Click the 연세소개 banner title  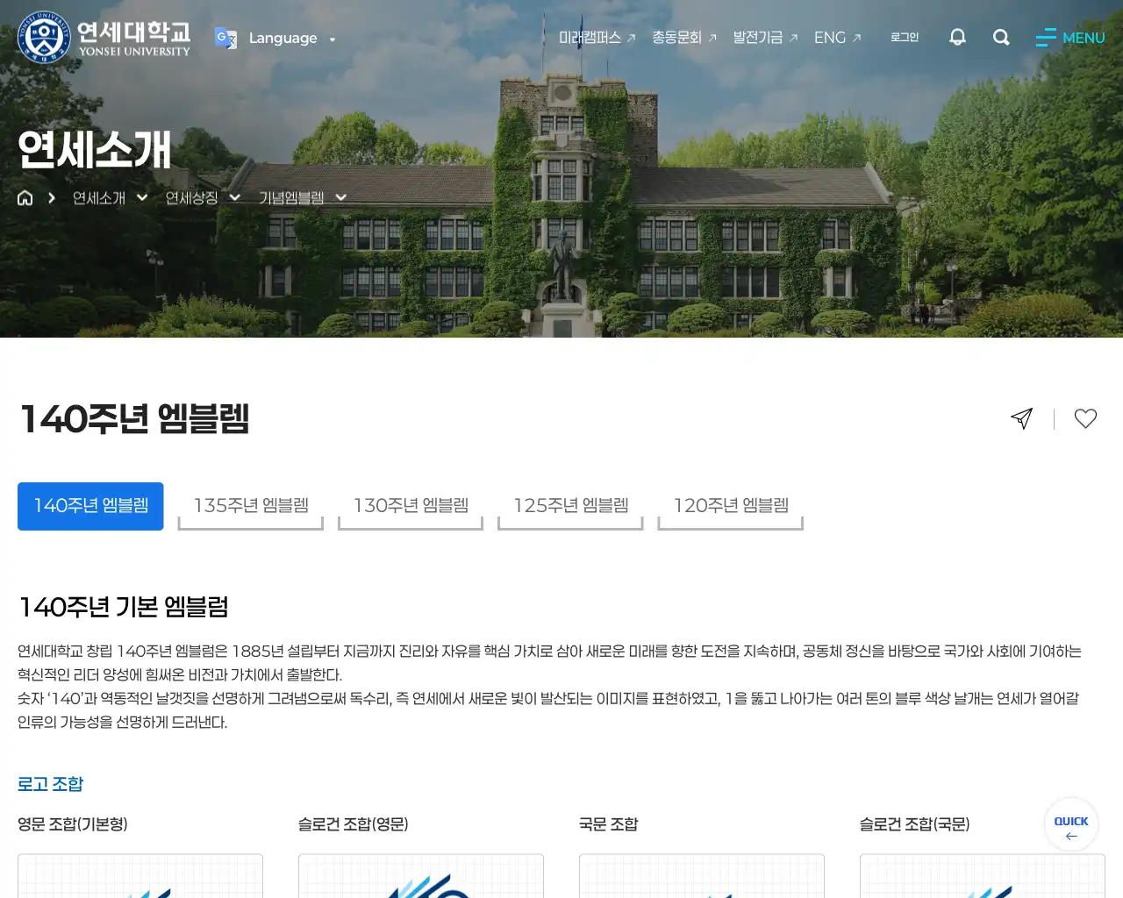(x=95, y=149)
